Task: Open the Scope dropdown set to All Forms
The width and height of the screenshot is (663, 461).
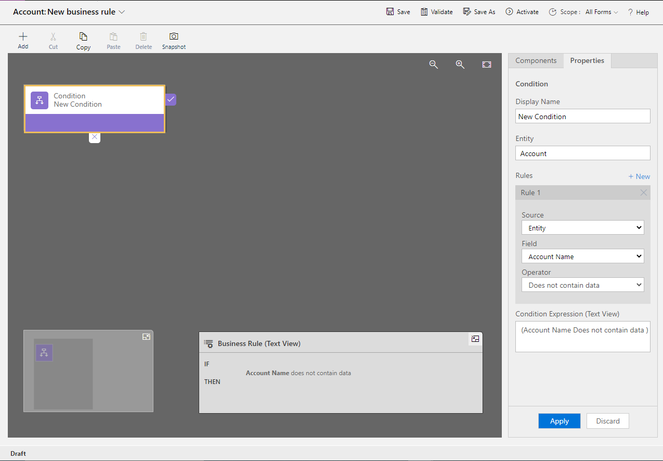Action: click(601, 11)
